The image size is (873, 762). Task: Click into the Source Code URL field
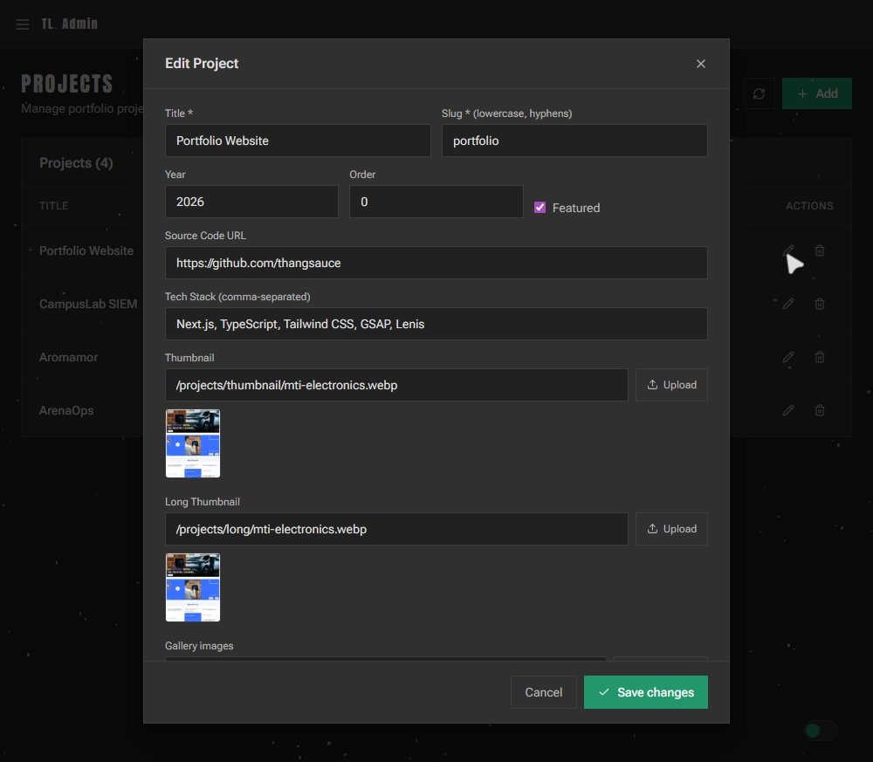tap(436, 263)
